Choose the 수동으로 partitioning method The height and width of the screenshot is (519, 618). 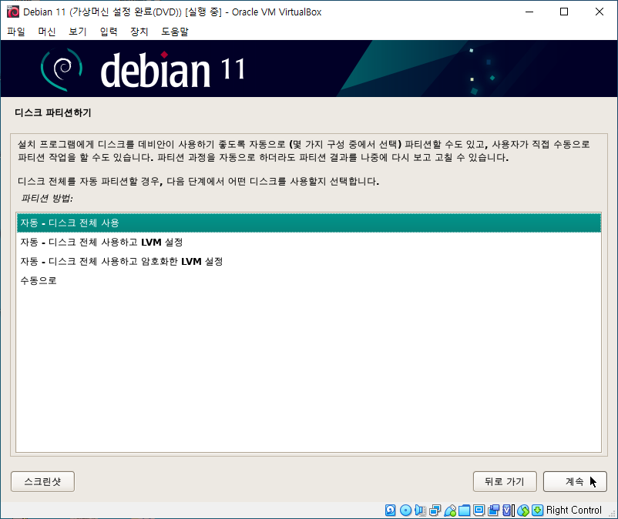pyautogui.click(x=308, y=281)
